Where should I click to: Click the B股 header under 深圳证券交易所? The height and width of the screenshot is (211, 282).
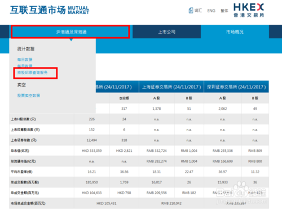(x=255, y=98)
